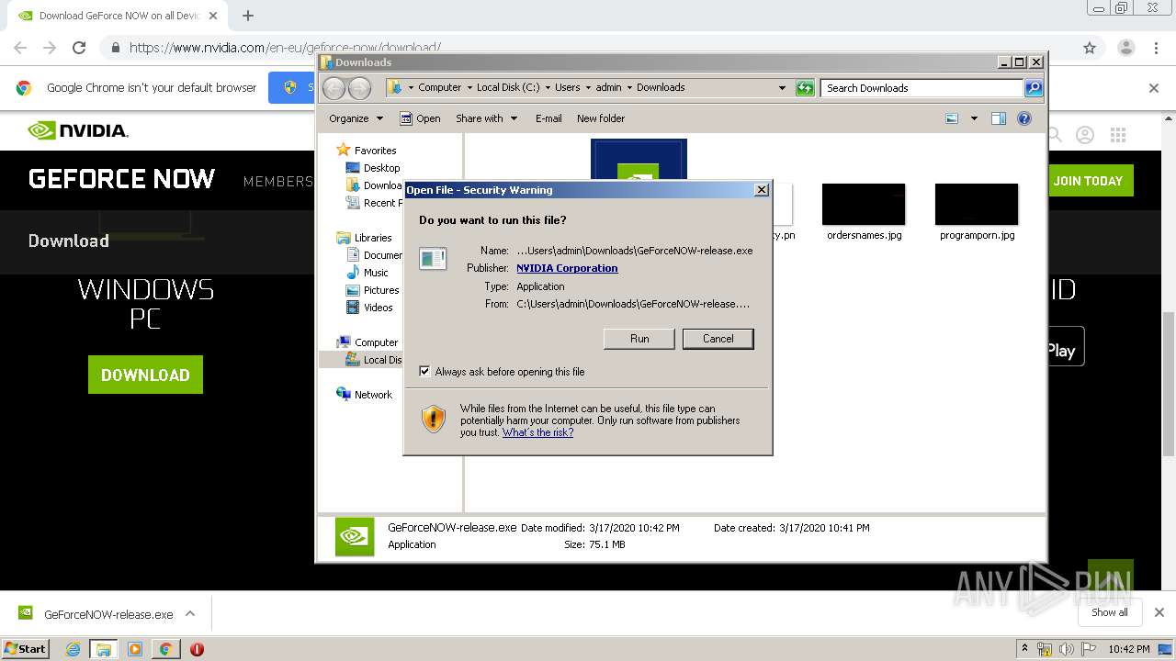Click JOIN TODAY on the NVIDIA page
The height and width of the screenshot is (661, 1176).
pyautogui.click(x=1088, y=181)
